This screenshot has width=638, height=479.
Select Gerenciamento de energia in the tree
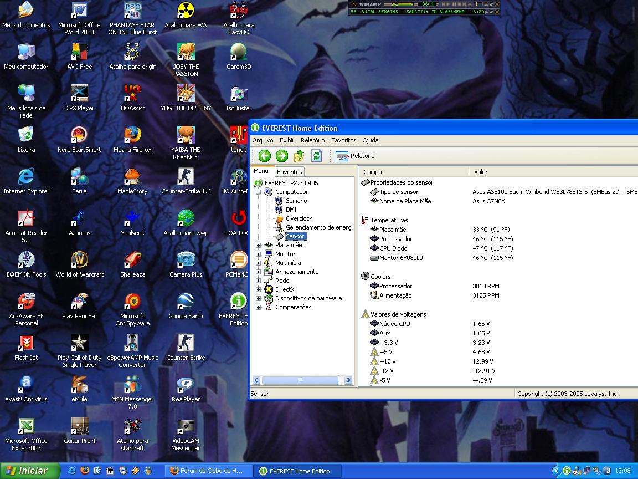point(320,227)
